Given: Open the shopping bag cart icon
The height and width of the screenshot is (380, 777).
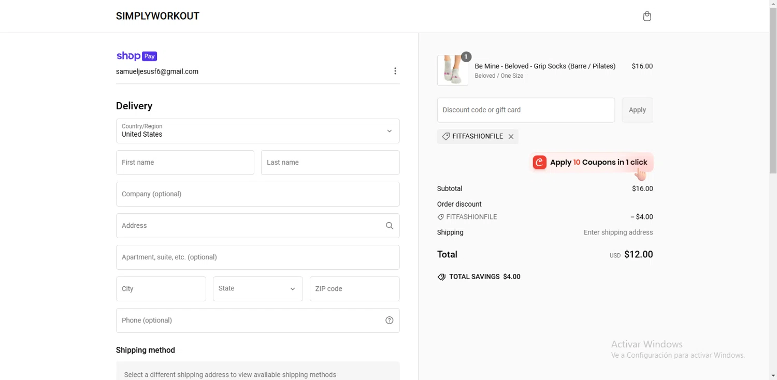Looking at the screenshot, I should pyautogui.click(x=647, y=17).
